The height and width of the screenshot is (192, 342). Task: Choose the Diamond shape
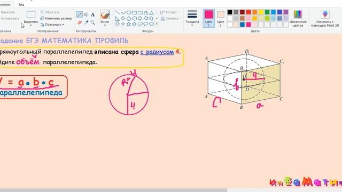click(123, 18)
